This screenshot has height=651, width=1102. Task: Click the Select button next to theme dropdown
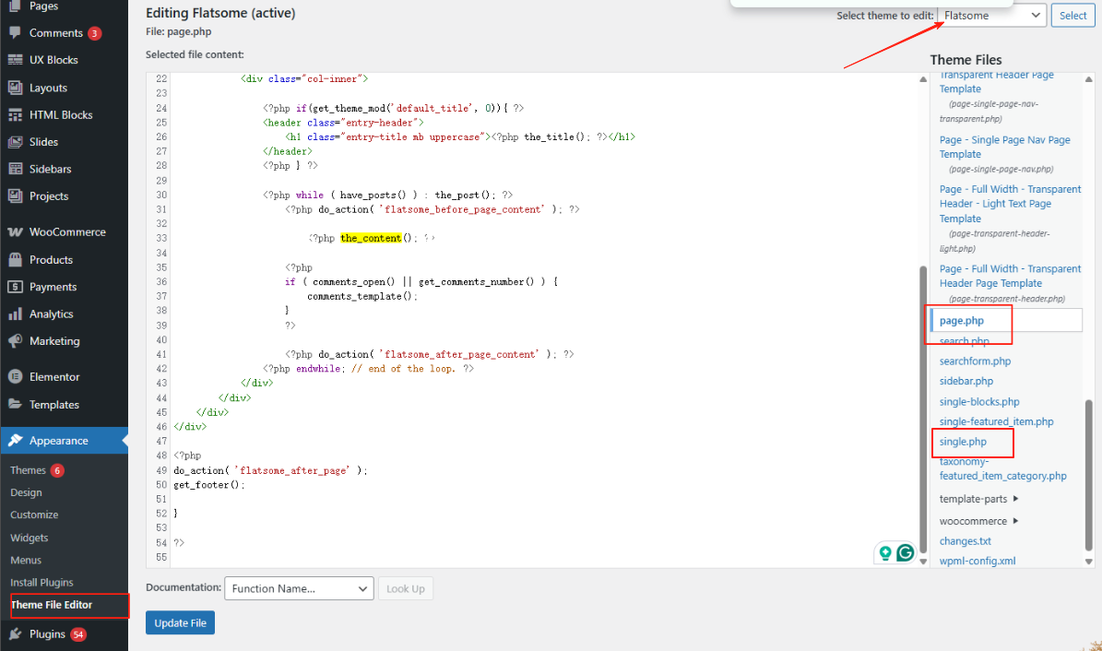click(1072, 15)
